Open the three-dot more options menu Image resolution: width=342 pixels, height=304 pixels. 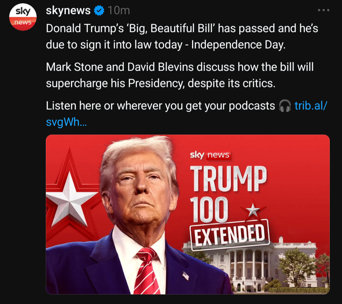point(323,10)
